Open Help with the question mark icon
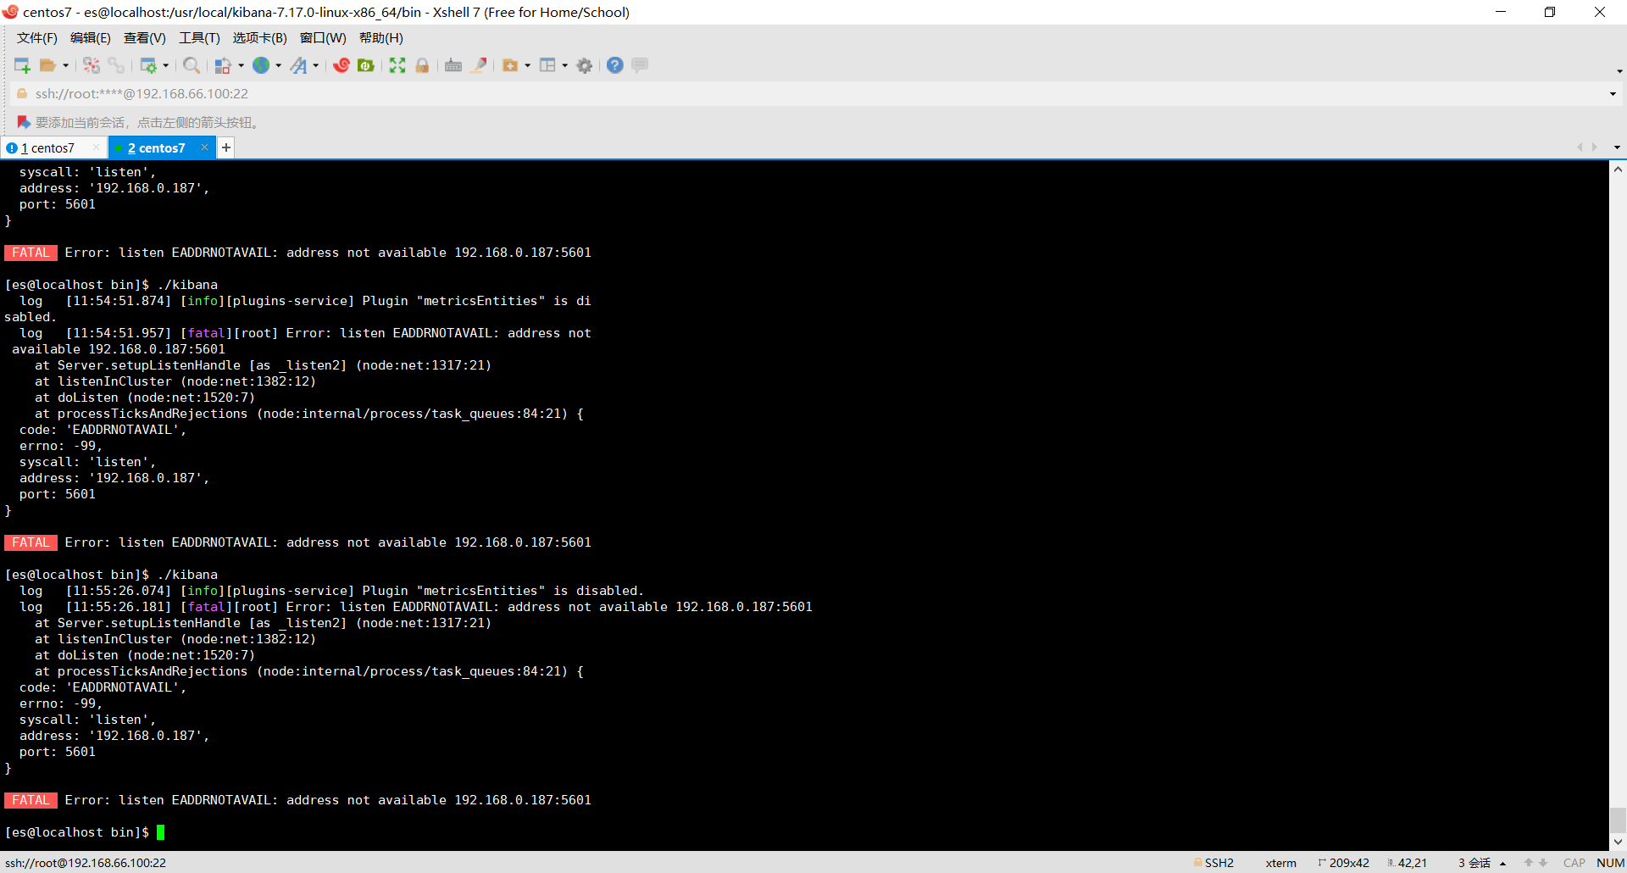 [x=615, y=65]
